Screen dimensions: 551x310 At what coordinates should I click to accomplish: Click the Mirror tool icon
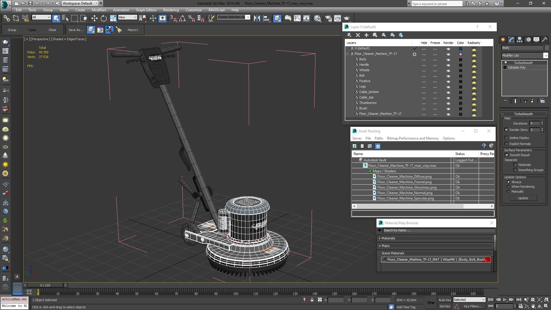click(x=257, y=18)
